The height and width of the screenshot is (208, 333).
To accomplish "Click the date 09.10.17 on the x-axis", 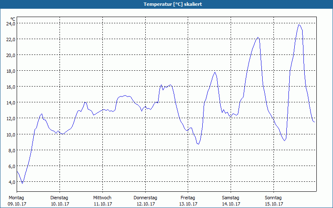I will click(x=17, y=204).
